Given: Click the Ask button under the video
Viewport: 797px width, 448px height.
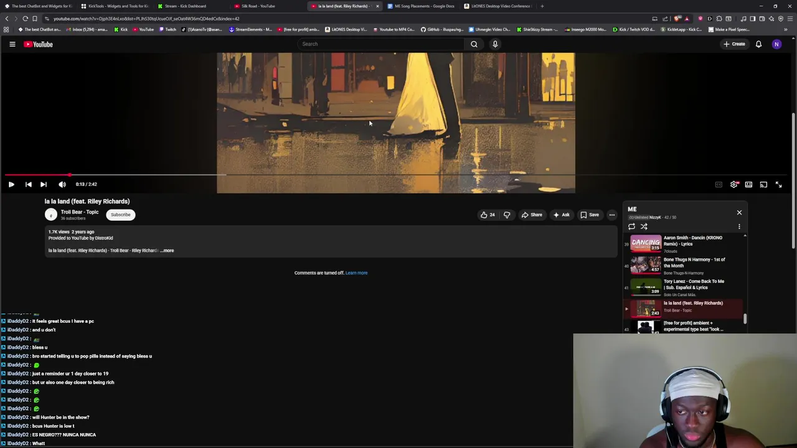Looking at the screenshot, I should [561, 215].
